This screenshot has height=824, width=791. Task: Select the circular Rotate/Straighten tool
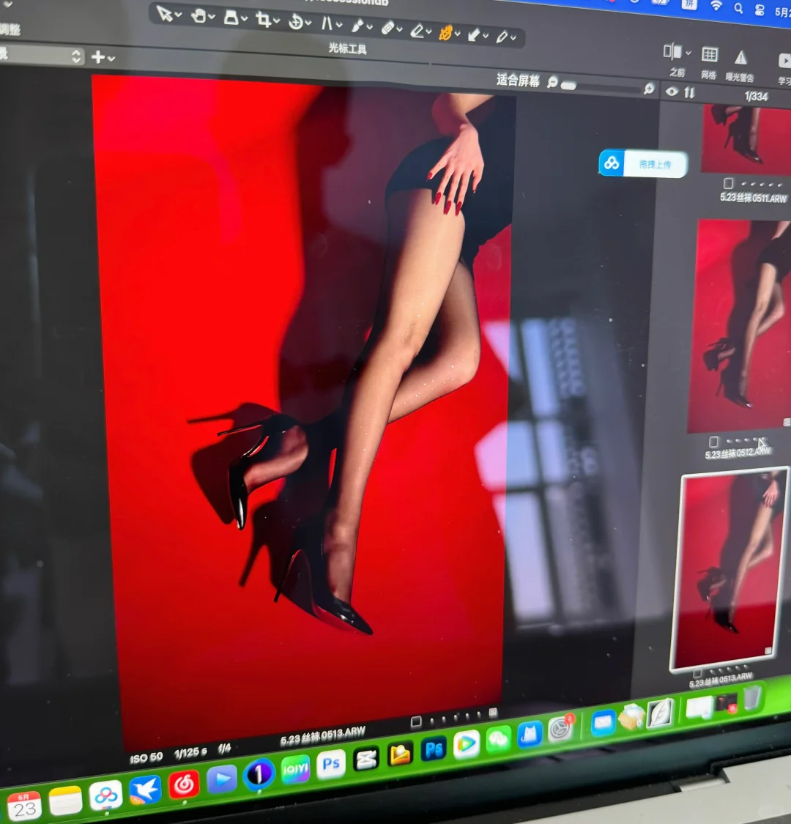pyautogui.click(x=296, y=22)
